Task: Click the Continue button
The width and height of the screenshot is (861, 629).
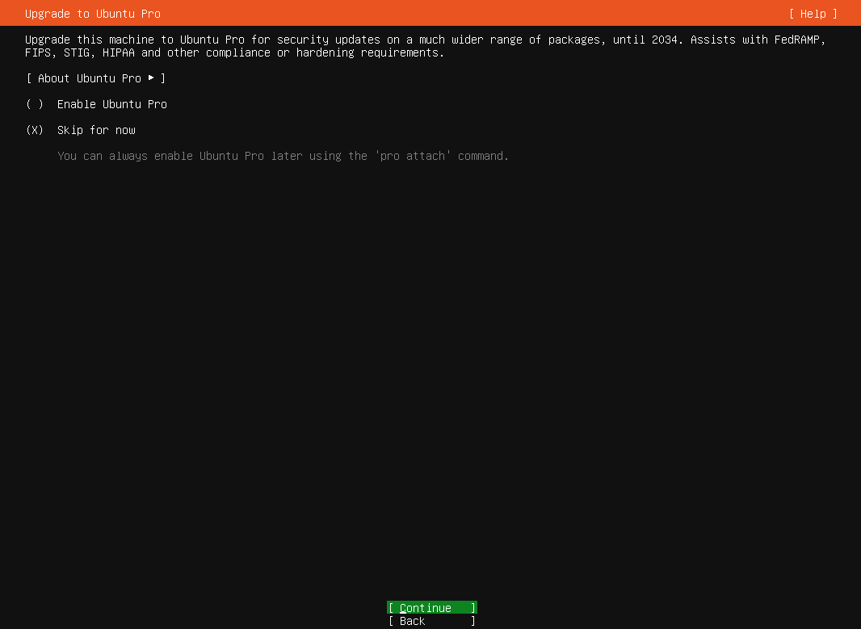Action: [431, 607]
